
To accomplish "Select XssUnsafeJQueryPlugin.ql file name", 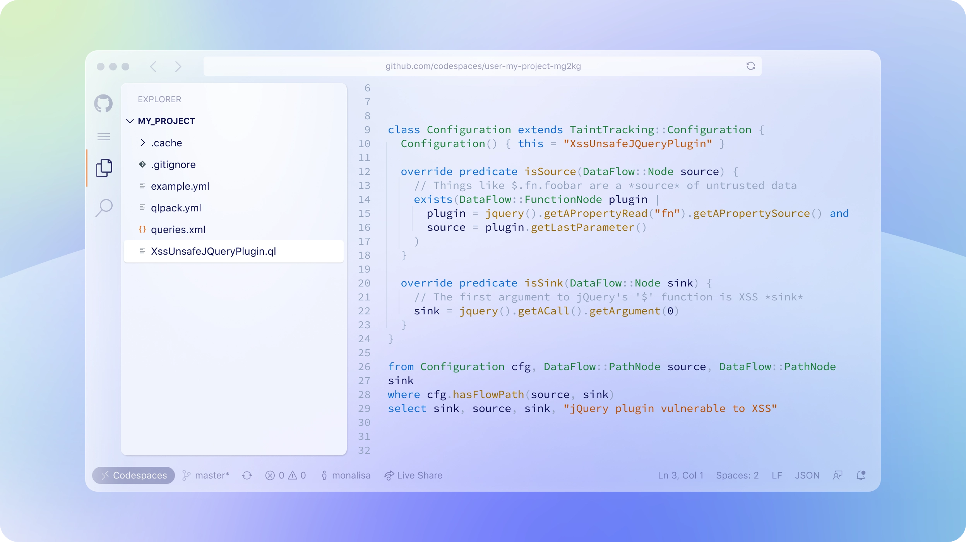I will (x=214, y=251).
